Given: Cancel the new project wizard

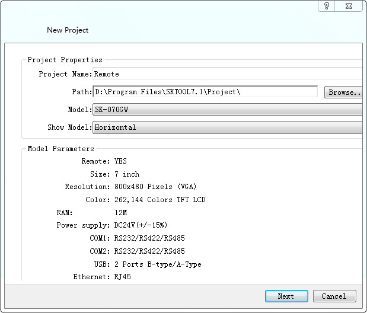Looking at the screenshot, I should [334, 296].
